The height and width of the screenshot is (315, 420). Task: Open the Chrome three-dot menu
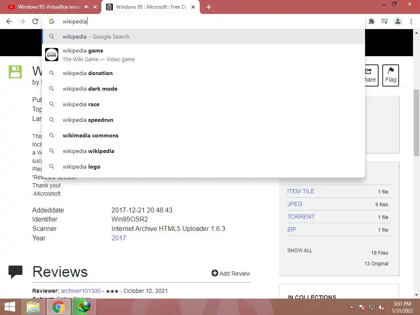click(x=411, y=21)
